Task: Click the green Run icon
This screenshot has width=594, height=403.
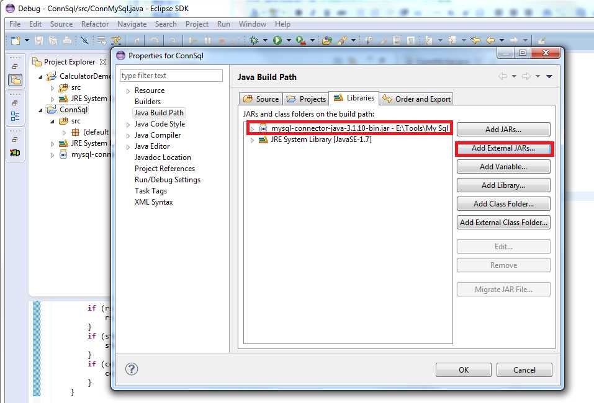Action: pyautogui.click(x=277, y=40)
